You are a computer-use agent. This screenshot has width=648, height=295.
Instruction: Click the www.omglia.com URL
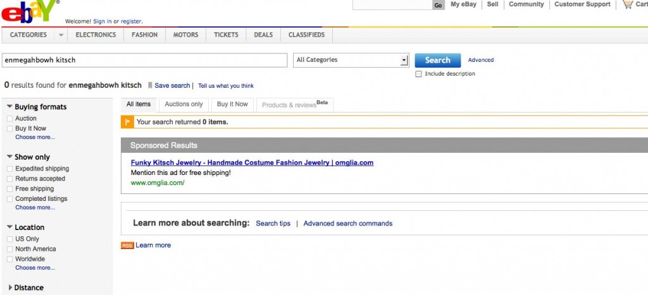[x=158, y=183]
